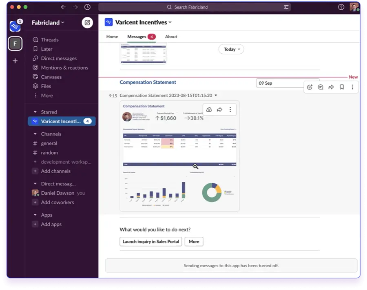
Task: Collapse the Apps section
Action: (35, 215)
